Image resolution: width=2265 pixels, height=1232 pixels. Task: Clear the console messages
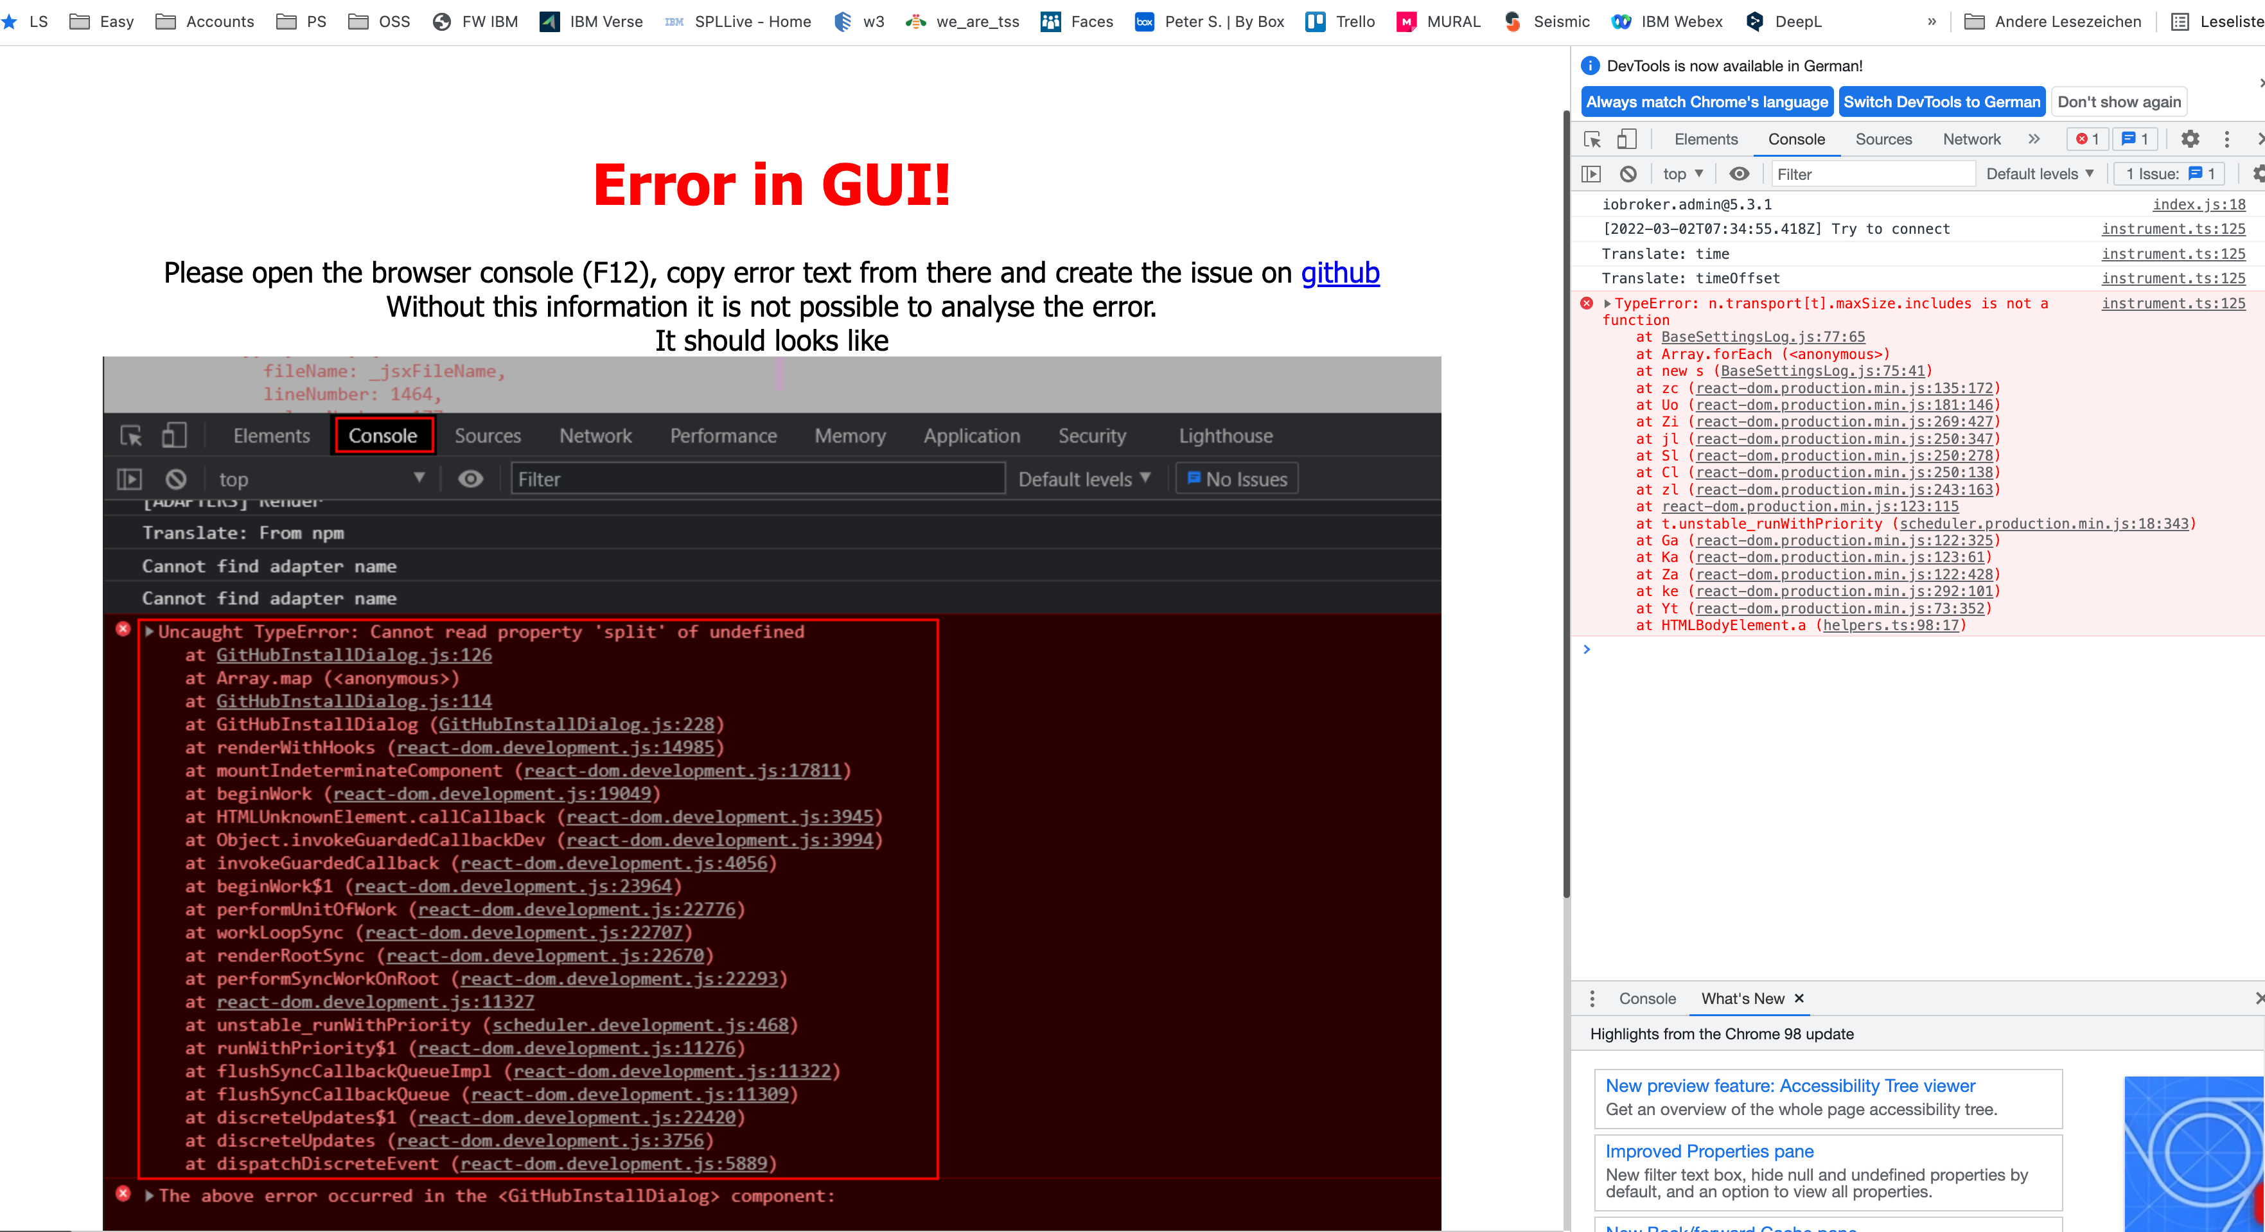pyautogui.click(x=1628, y=173)
